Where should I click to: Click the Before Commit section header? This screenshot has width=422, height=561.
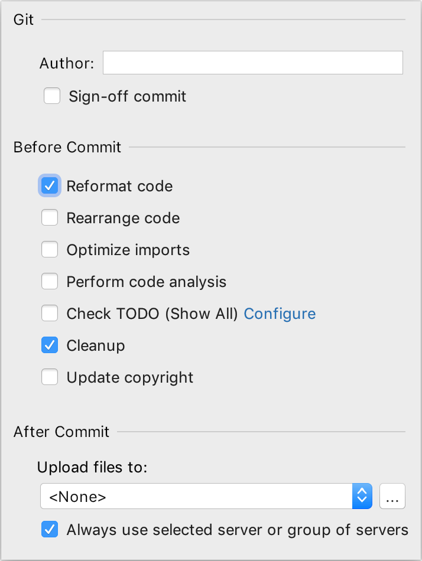point(67,147)
